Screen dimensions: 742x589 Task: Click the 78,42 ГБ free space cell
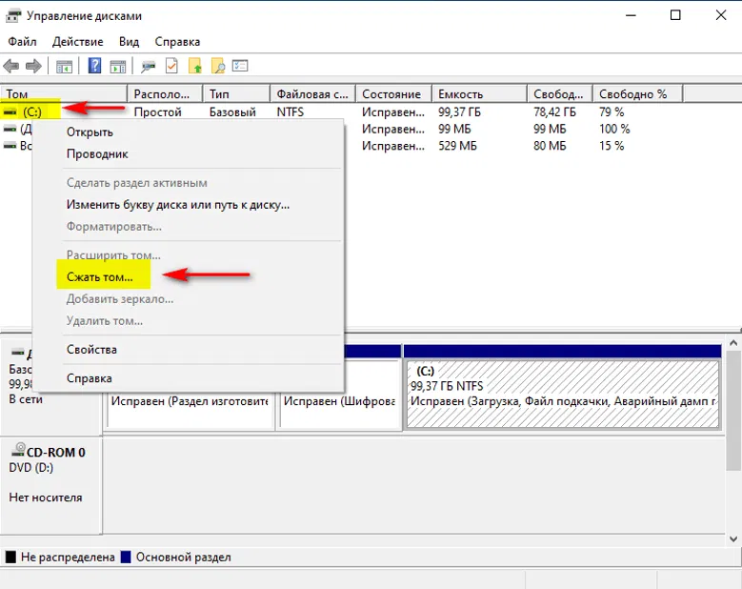pyautogui.click(x=554, y=112)
